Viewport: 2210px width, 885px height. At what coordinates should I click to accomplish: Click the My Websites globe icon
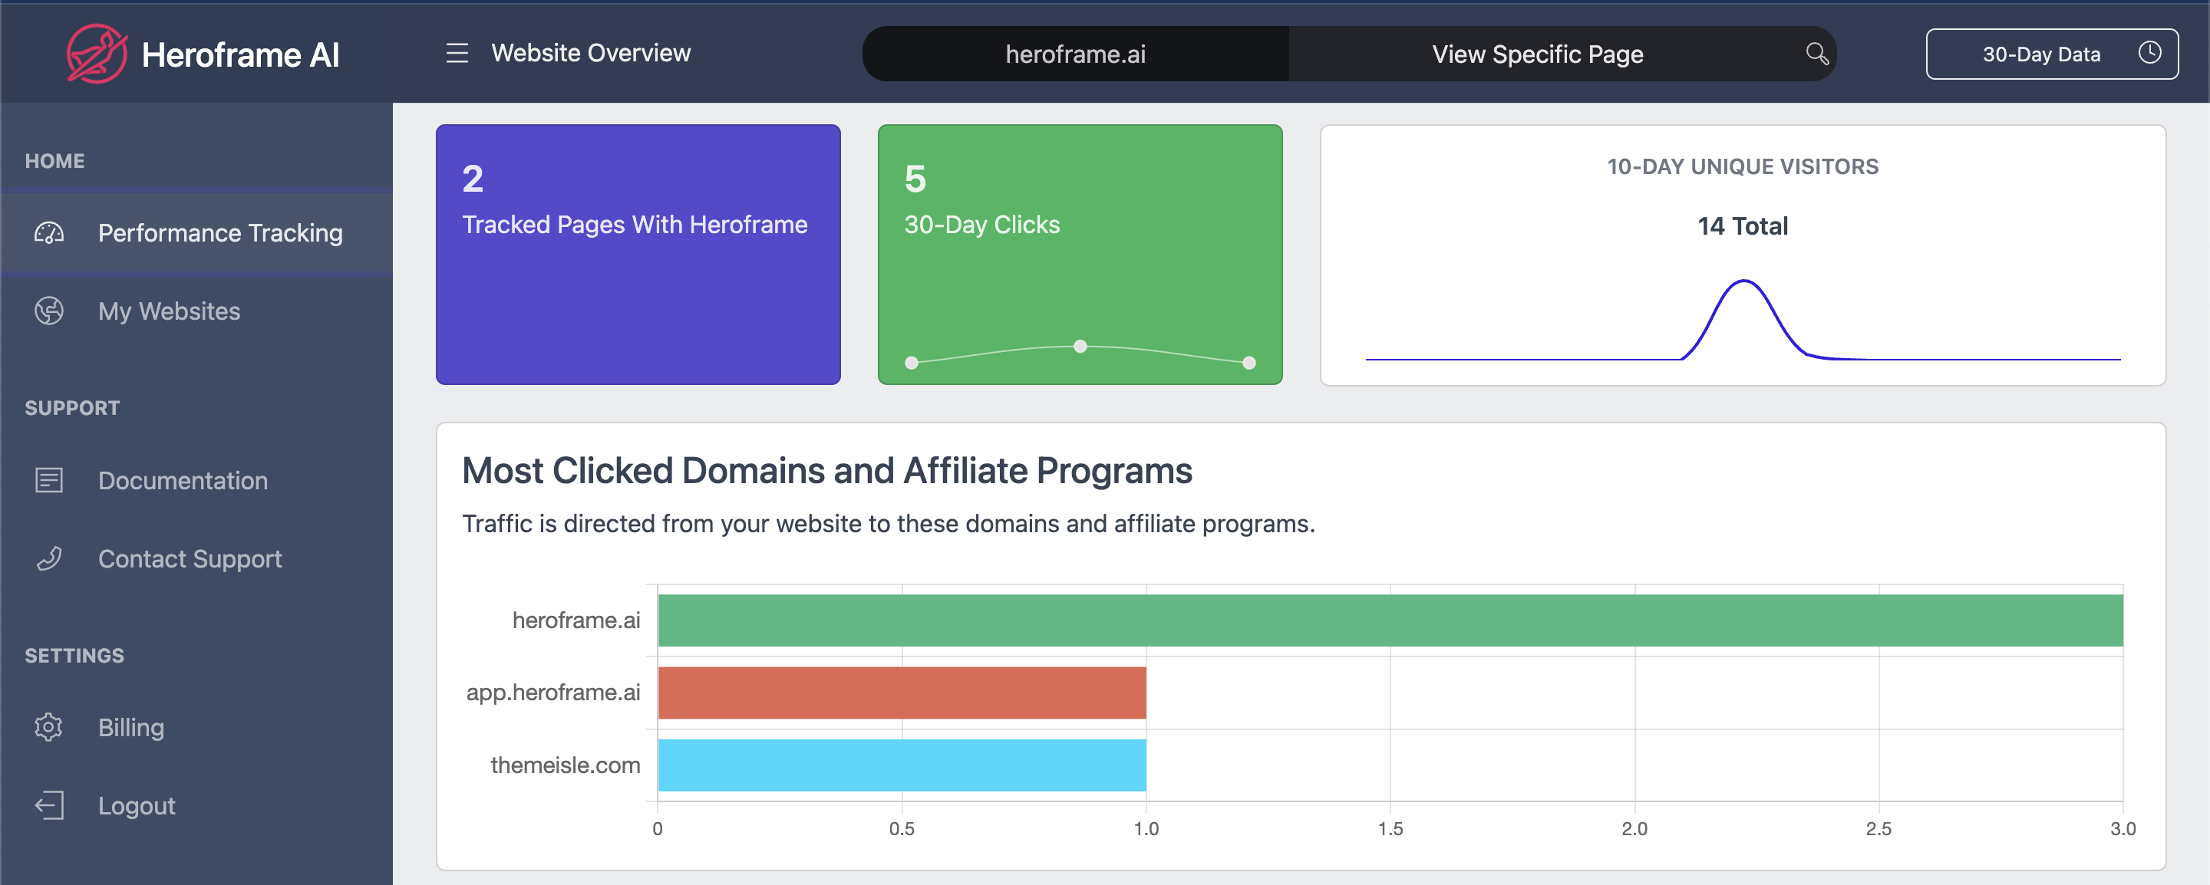[49, 311]
